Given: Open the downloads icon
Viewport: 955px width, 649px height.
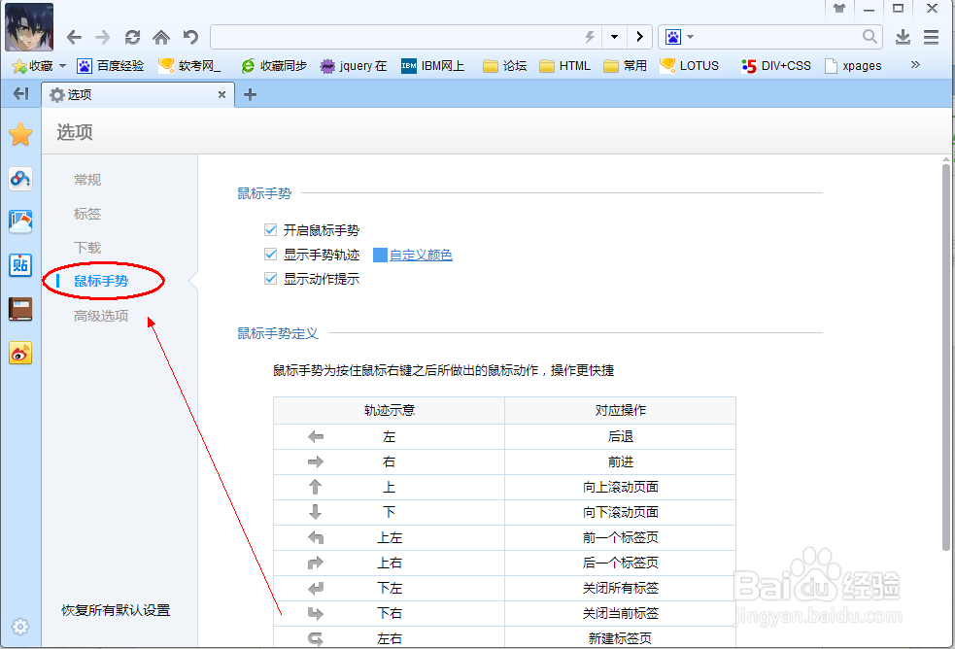Looking at the screenshot, I should click(903, 37).
